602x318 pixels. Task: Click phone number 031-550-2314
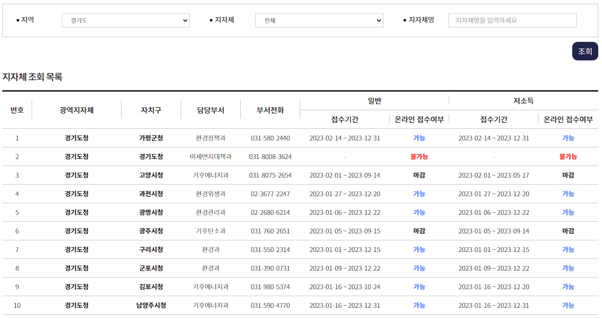pos(270,250)
